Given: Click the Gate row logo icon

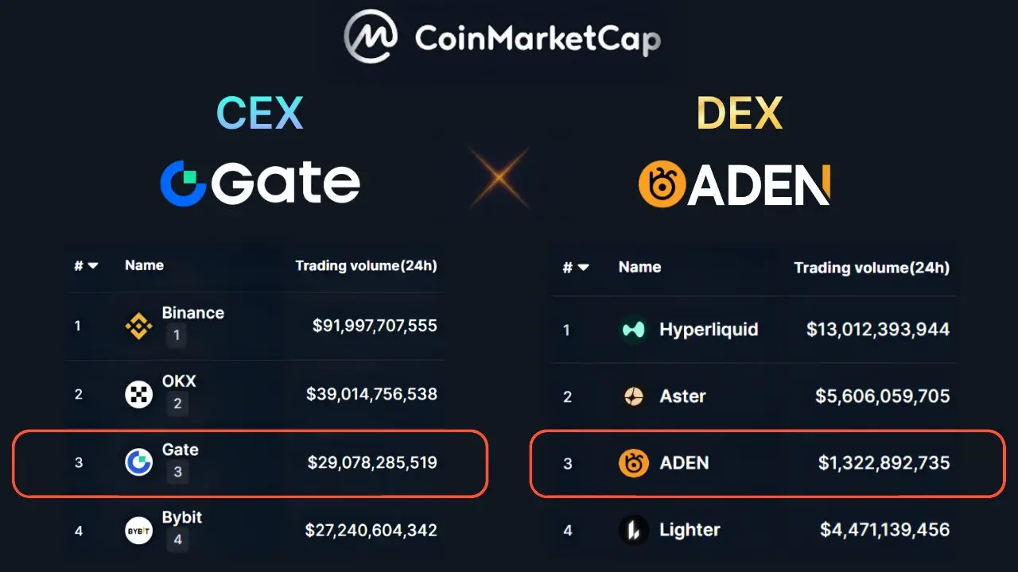Looking at the screenshot, I should 139,462.
